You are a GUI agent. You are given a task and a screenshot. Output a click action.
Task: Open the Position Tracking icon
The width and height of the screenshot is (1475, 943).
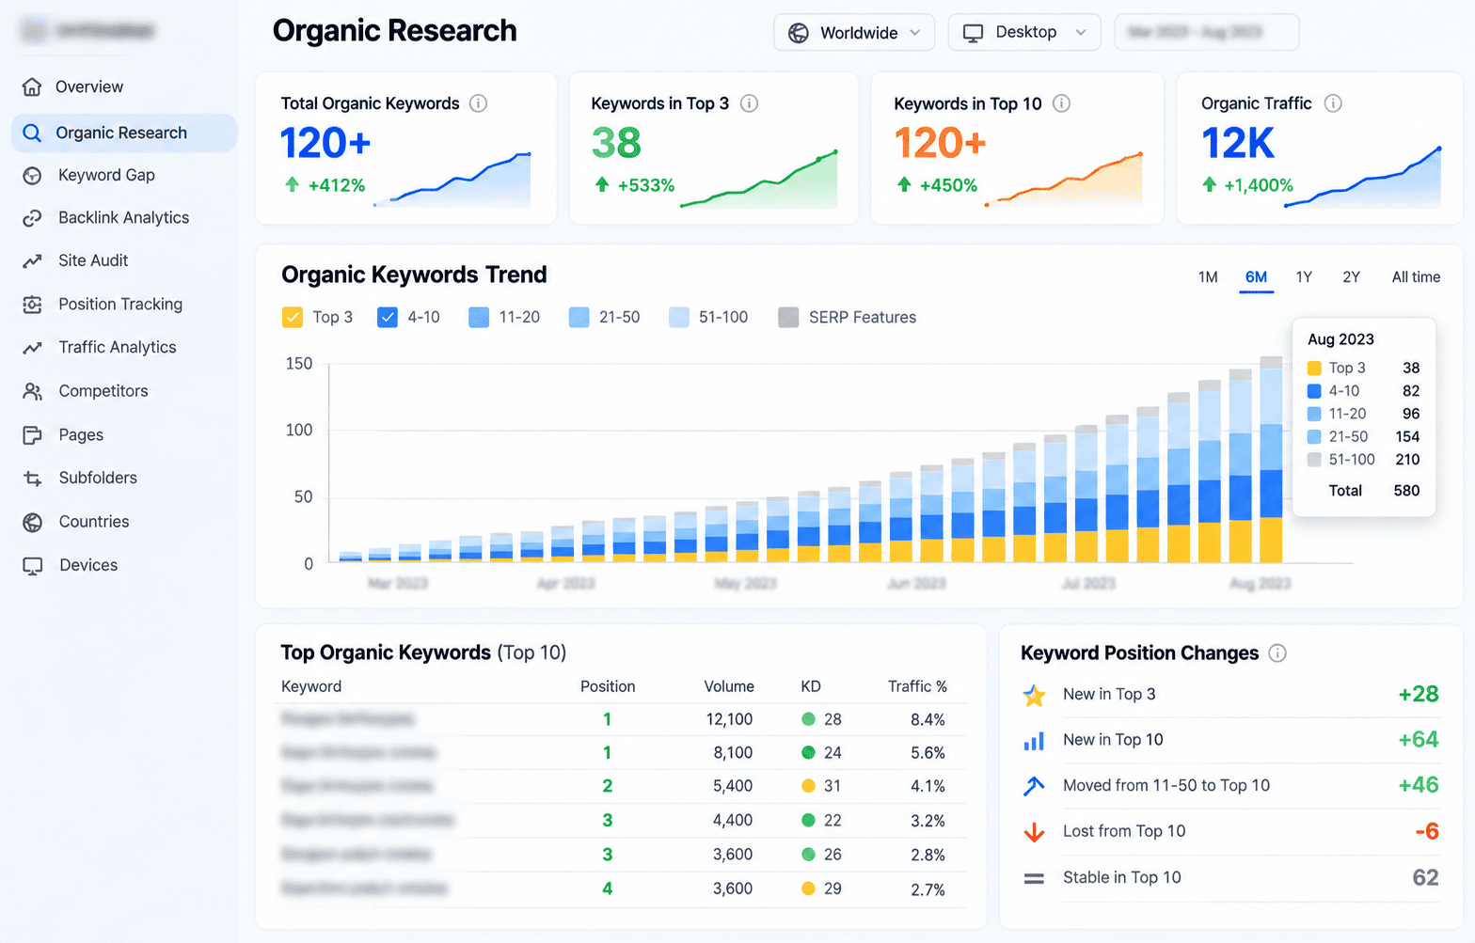click(x=32, y=304)
